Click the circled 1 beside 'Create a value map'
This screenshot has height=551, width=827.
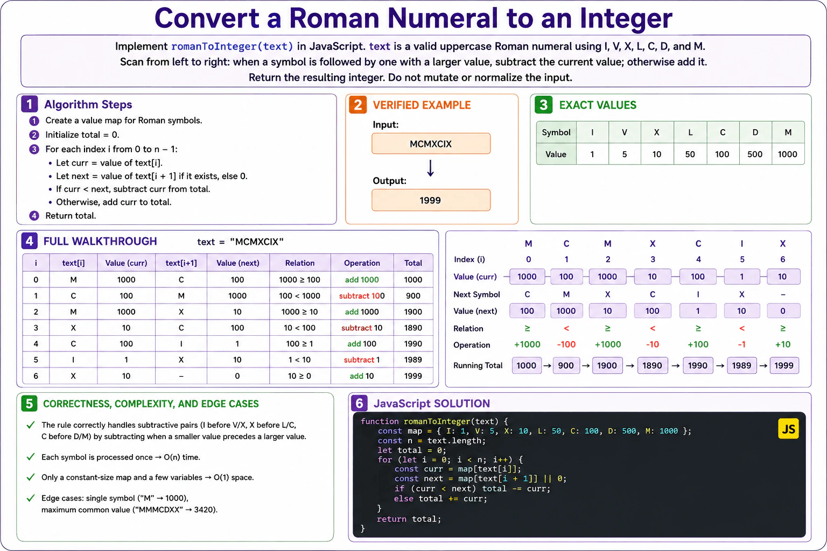[34, 121]
